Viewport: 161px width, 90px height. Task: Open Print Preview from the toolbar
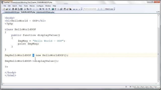[x=19, y=9]
